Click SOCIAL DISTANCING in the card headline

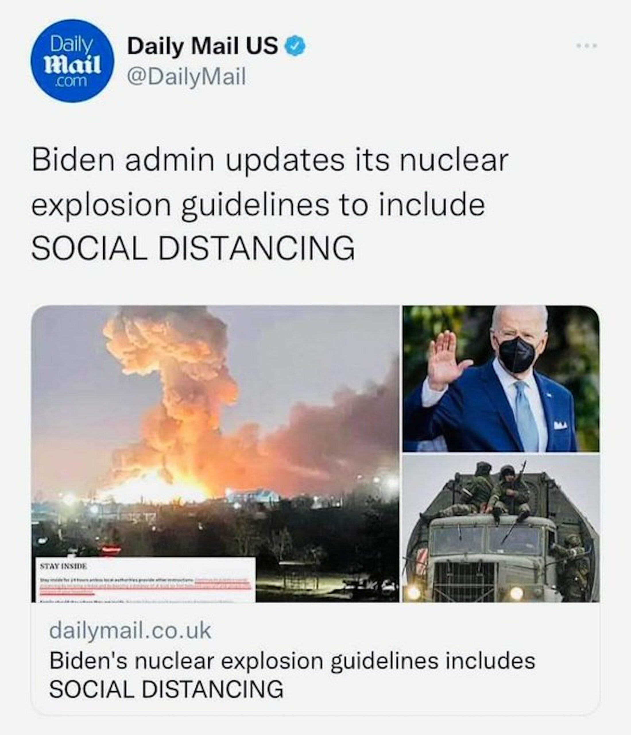pyautogui.click(x=166, y=689)
